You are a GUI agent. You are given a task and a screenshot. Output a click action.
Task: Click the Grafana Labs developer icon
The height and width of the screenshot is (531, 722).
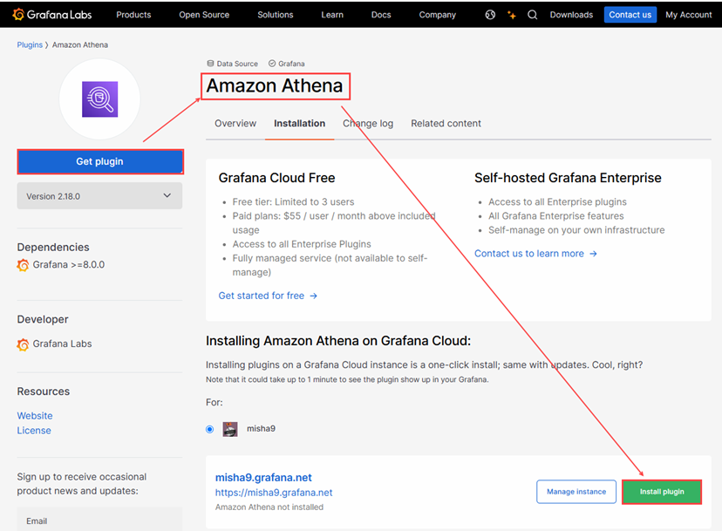pyautogui.click(x=24, y=344)
